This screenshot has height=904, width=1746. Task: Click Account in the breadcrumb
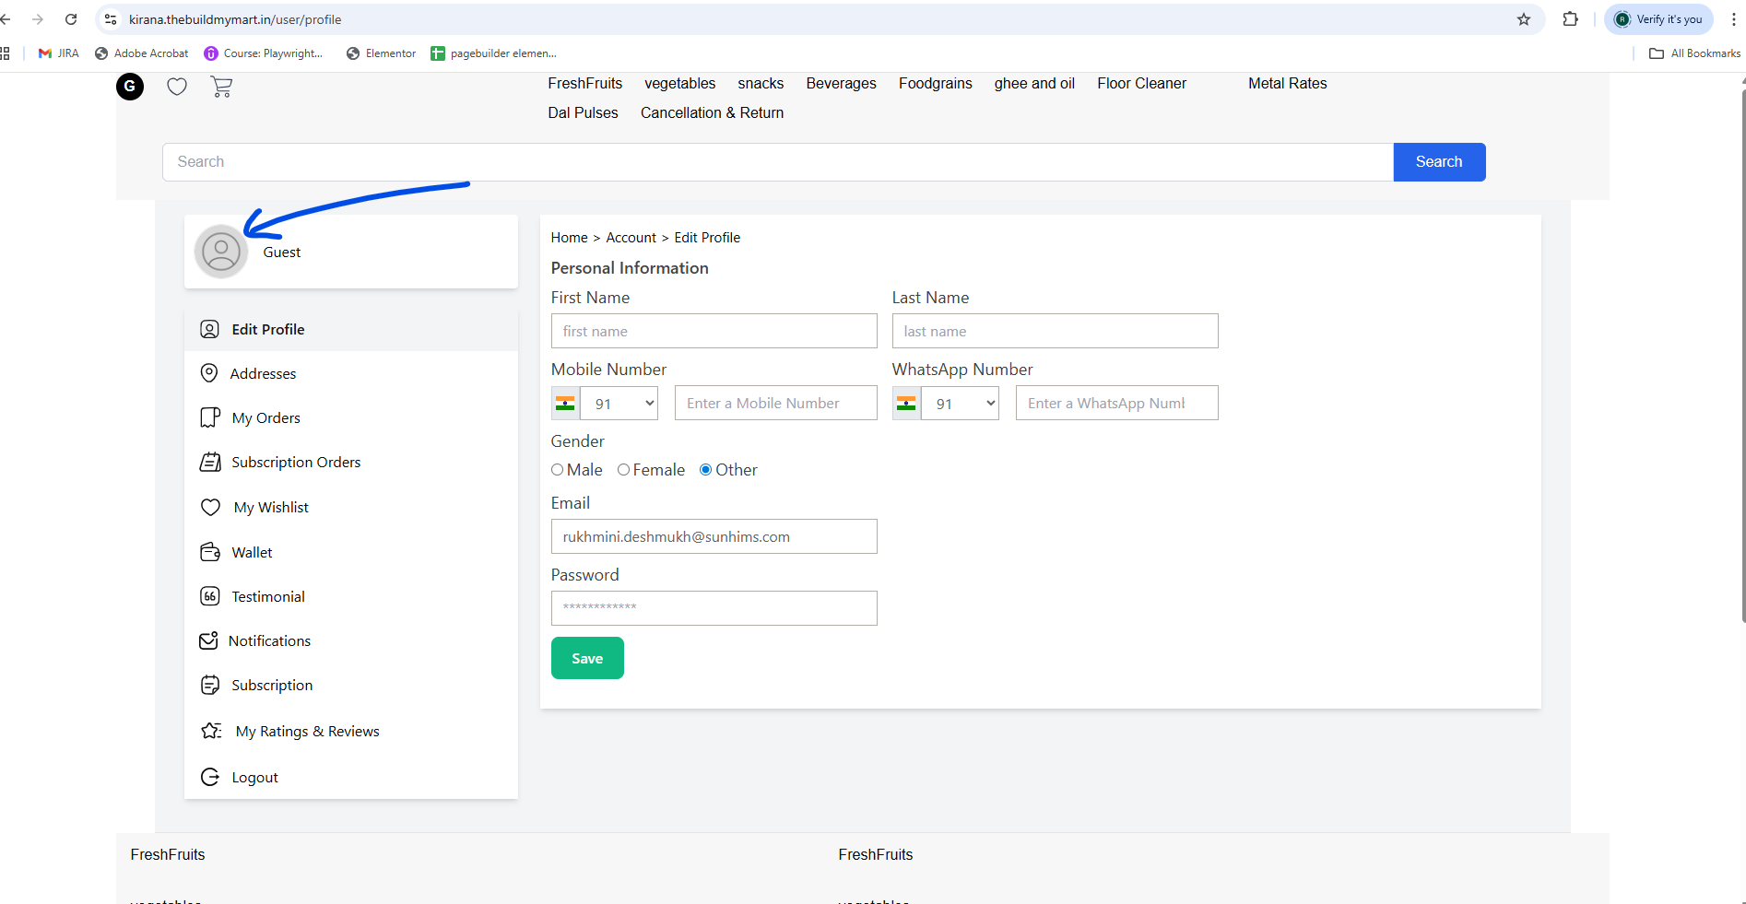(631, 238)
